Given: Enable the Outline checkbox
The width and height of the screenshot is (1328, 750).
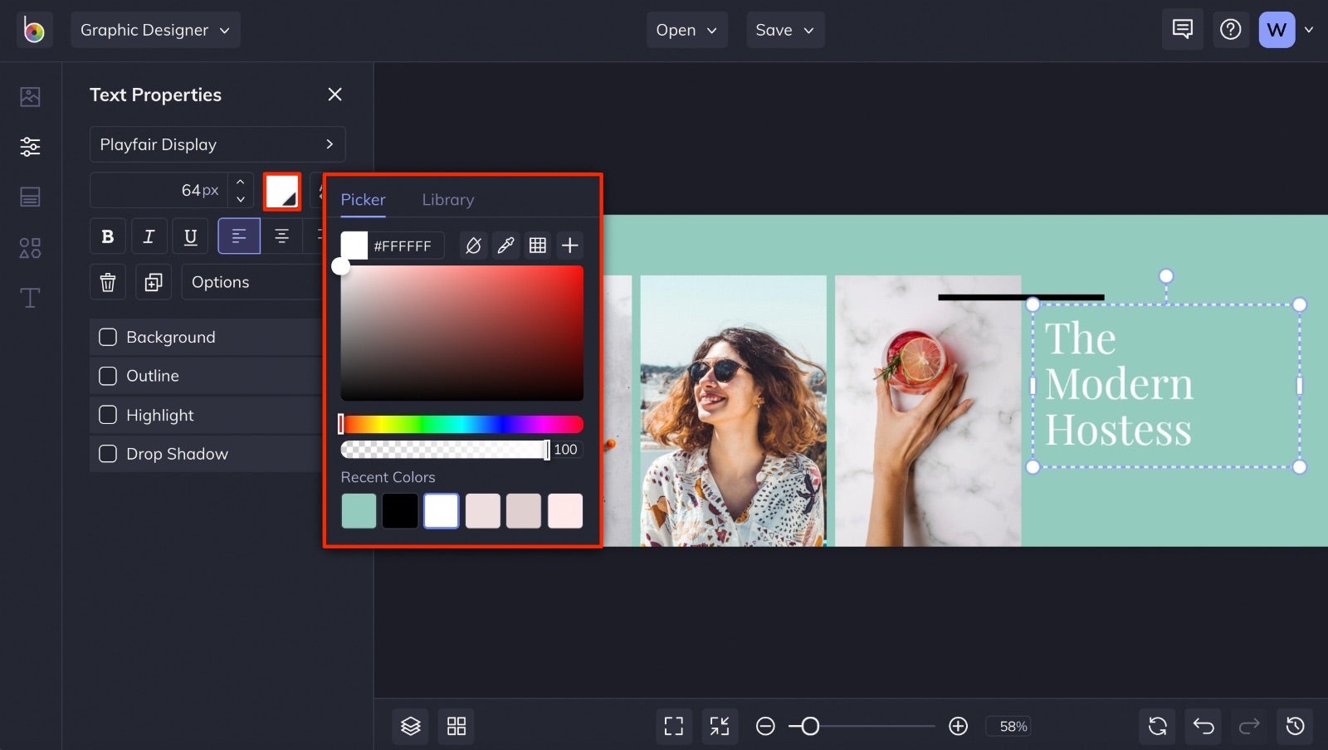Looking at the screenshot, I should point(108,376).
